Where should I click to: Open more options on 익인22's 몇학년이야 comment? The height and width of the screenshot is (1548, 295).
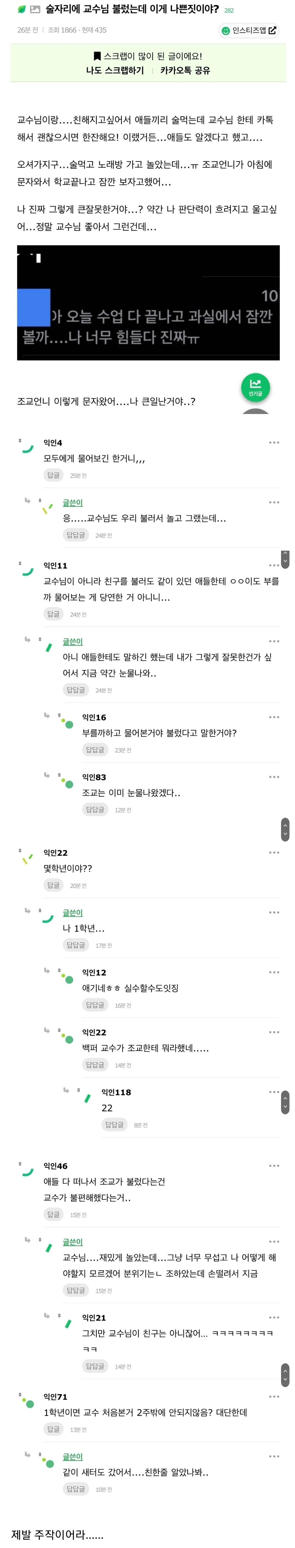point(274,852)
